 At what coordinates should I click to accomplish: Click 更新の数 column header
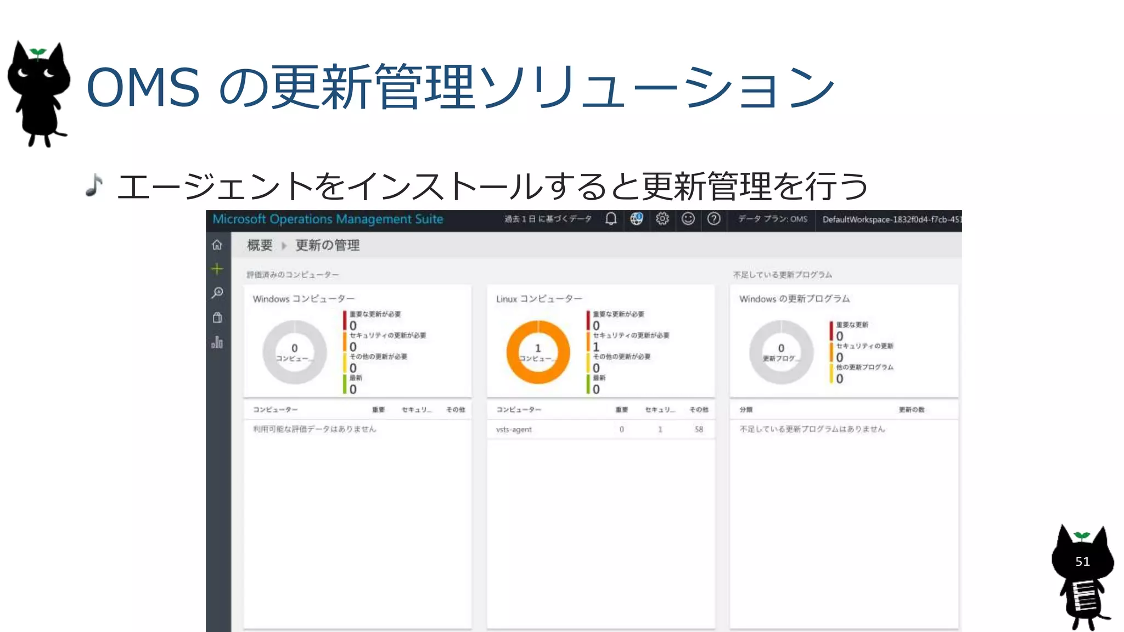point(912,410)
